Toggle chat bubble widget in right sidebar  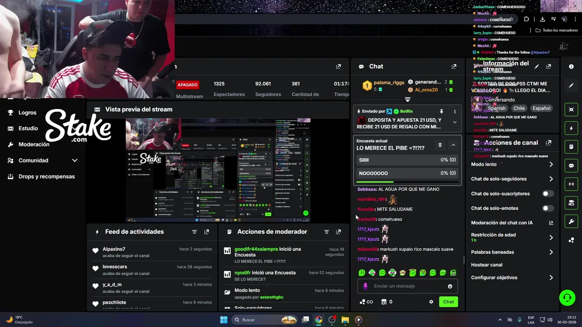tap(572, 166)
